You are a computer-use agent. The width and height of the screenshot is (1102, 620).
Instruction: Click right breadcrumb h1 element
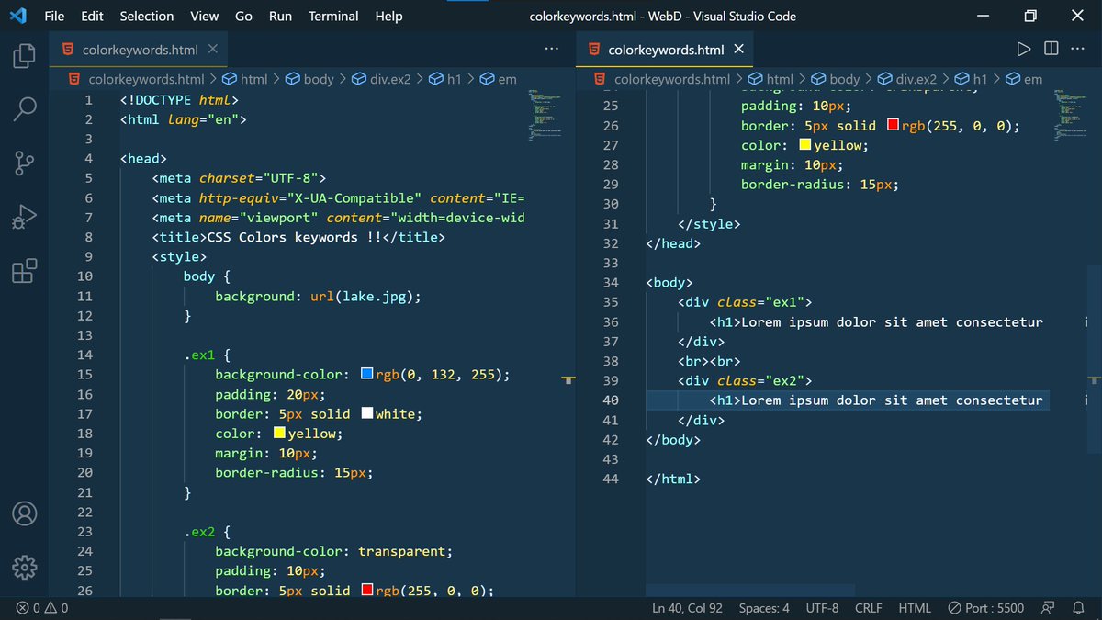(x=972, y=79)
